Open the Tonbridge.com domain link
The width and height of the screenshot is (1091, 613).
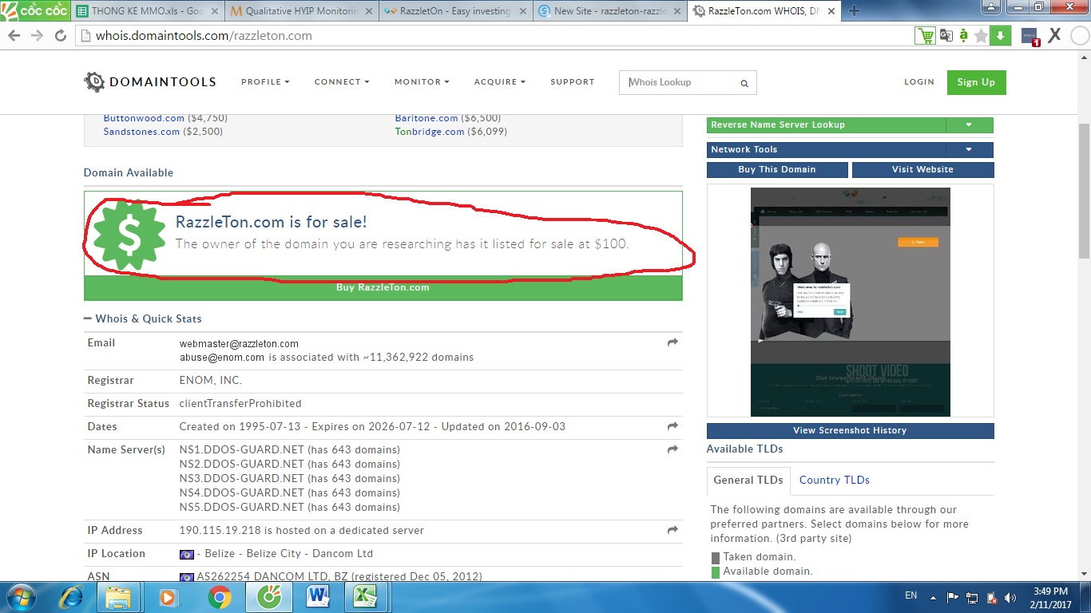(x=430, y=132)
